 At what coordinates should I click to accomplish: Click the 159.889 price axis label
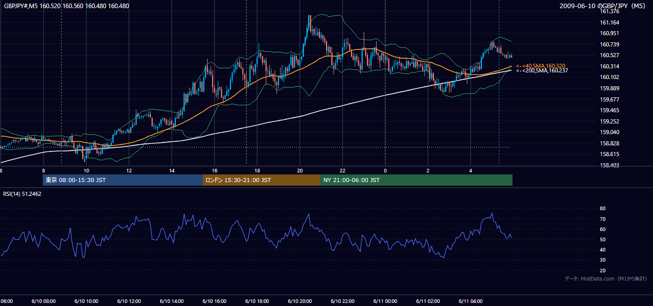[x=610, y=88]
